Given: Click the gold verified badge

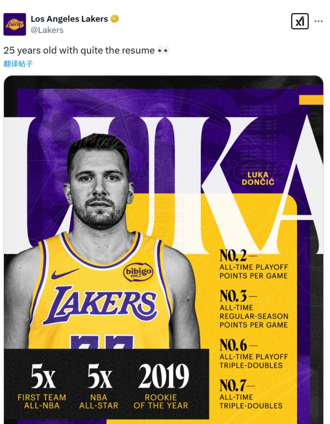Looking at the screenshot, I should (115, 19).
